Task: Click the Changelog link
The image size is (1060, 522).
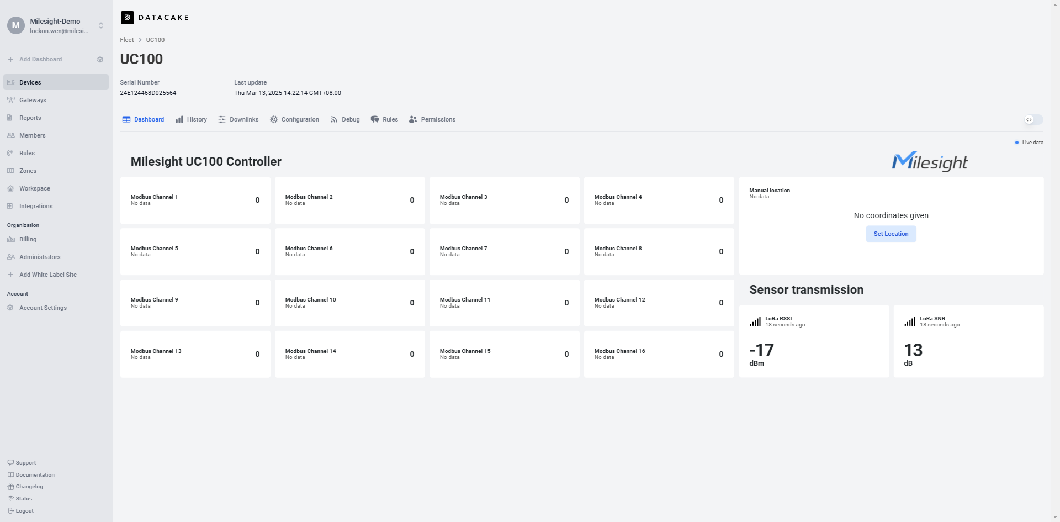Action: coord(29,487)
